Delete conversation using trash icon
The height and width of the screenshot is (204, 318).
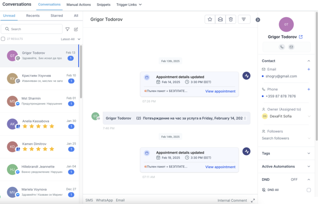[231, 19]
